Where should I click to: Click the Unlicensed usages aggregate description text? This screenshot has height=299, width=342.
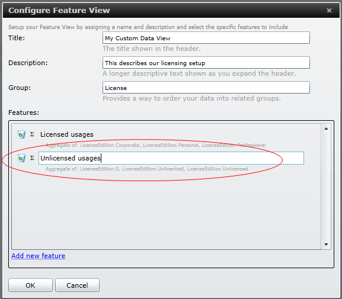click(x=147, y=169)
